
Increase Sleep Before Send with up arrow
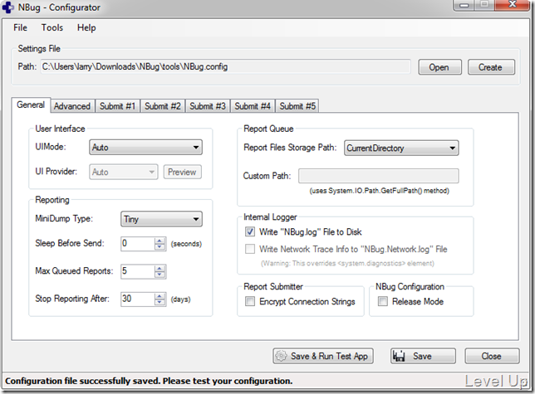(x=160, y=241)
